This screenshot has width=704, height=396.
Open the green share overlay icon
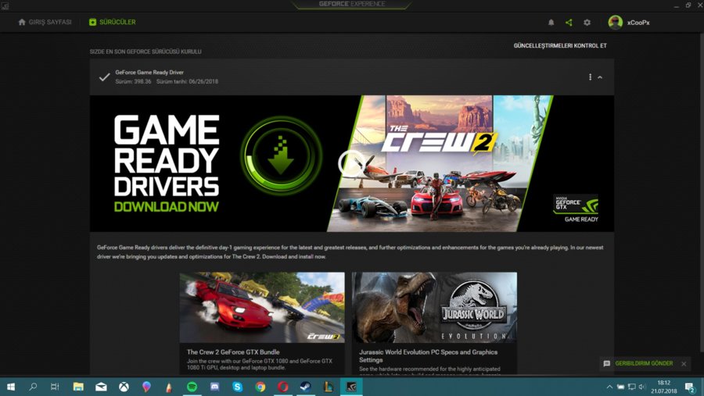coord(569,23)
